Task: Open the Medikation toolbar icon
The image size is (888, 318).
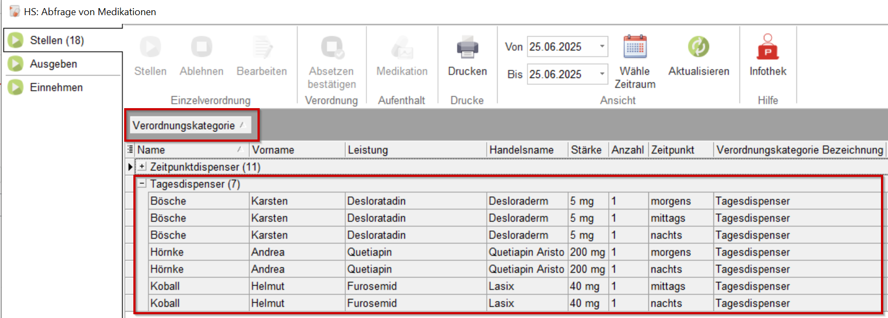Action: tap(402, 47)
